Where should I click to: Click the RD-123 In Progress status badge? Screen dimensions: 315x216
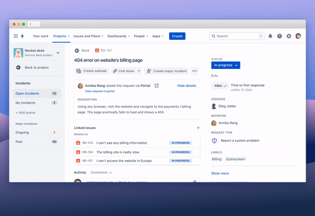[181, 143]
